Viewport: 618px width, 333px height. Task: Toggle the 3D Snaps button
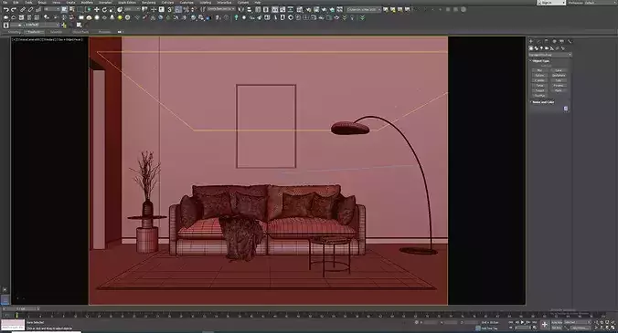(x=170, y=9)
